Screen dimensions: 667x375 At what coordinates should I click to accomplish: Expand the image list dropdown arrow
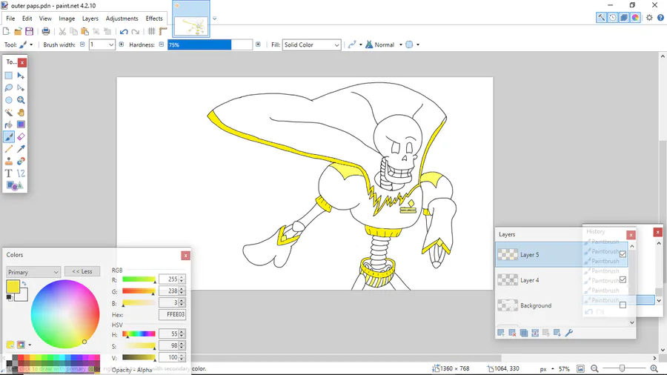214,19
